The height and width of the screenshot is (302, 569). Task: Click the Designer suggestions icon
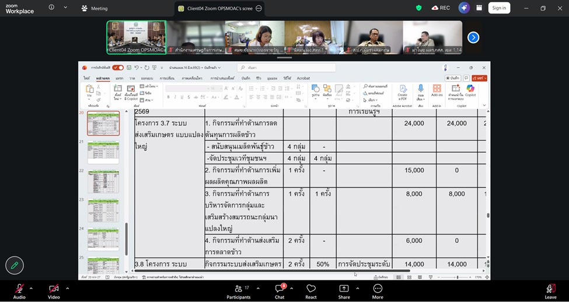click(456, 88)
